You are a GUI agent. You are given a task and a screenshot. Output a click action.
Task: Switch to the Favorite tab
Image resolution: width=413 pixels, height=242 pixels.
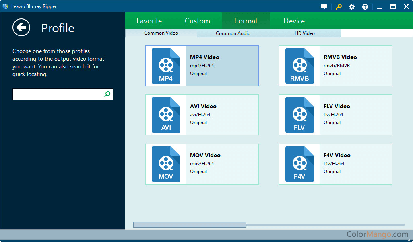coord(149,21)
